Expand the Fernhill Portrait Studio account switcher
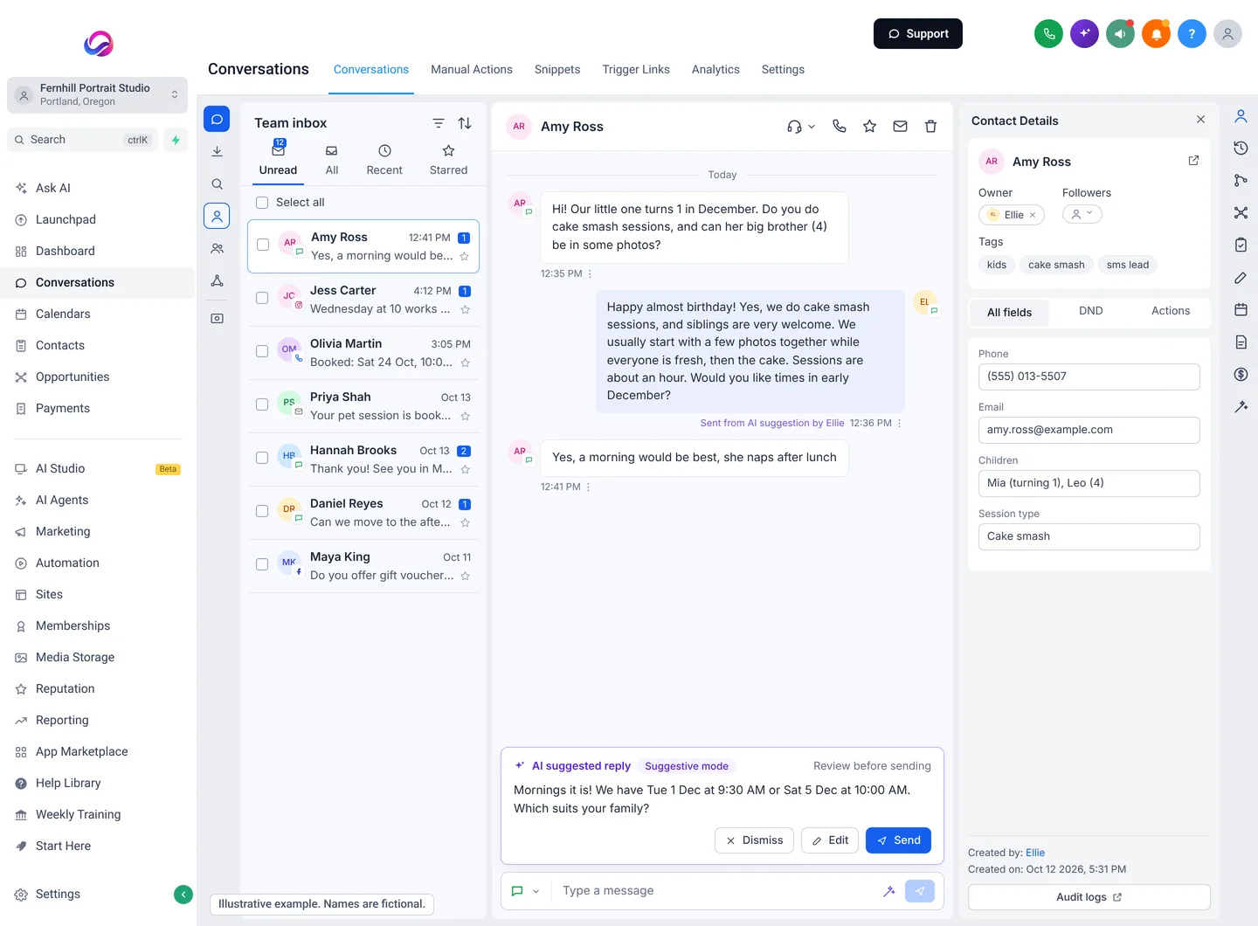The image size is (1258, 926). (97, 95)
